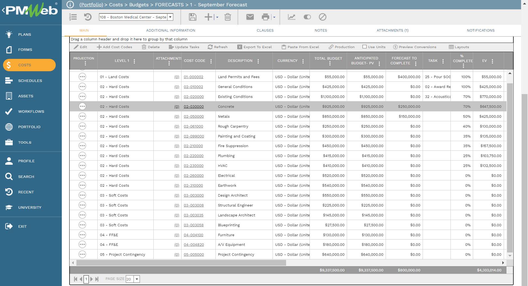The width and height of the screenshot is (528, 286).
Task: Open cost code 02-030000 link
Action: point(194,107)
